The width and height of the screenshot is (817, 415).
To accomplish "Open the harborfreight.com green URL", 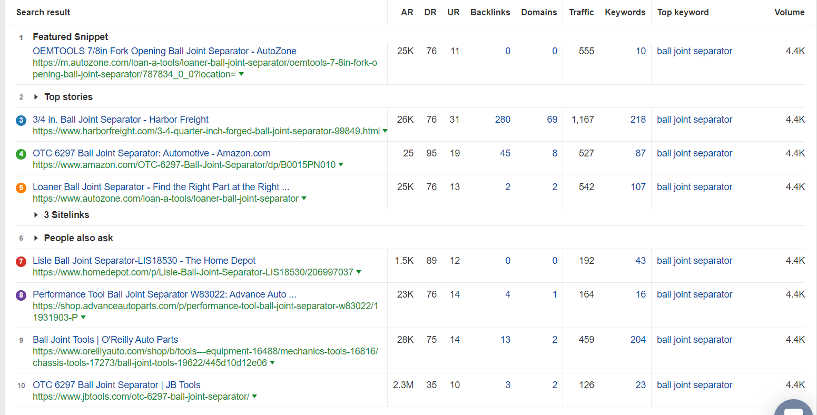I will 206,131.
